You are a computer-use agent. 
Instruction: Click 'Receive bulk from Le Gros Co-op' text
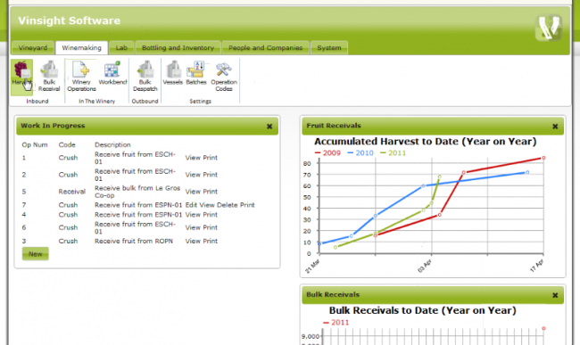pos(137,192)
